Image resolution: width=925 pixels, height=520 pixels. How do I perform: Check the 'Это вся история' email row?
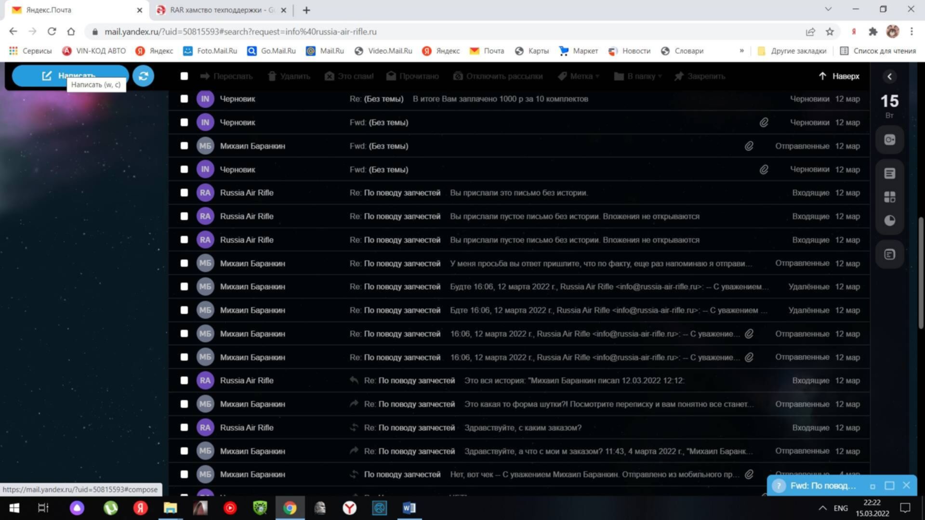pos(184,380)
